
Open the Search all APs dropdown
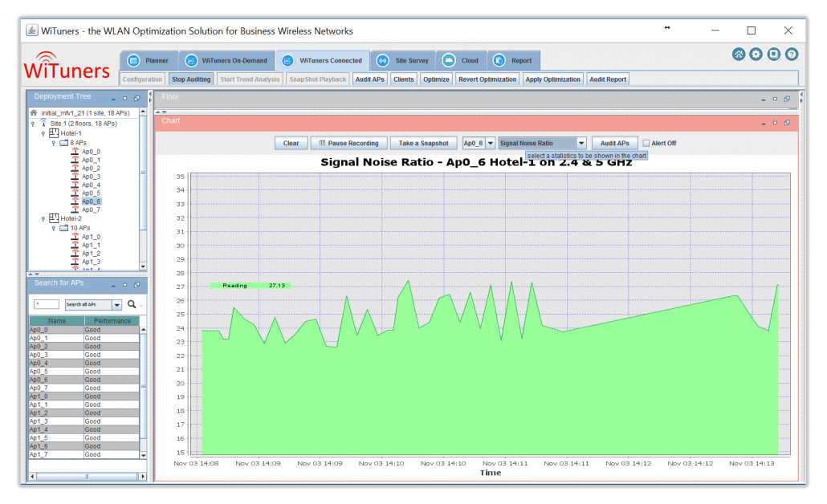117,305
